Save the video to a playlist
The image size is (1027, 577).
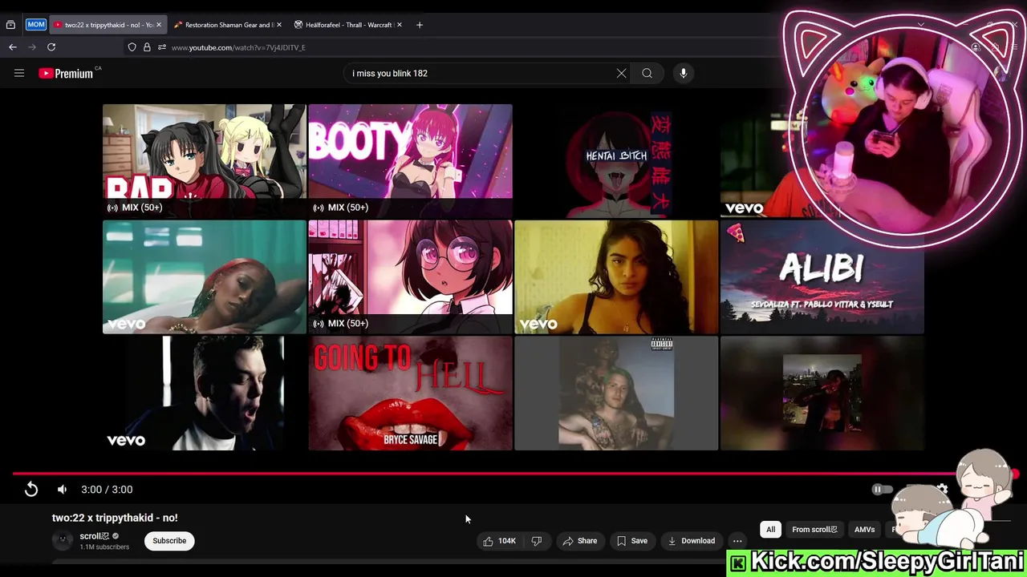pyautogui.click(x=632, y=541)
